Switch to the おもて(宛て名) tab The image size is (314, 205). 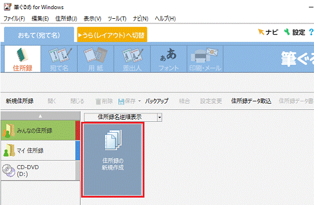pos(39,35)
